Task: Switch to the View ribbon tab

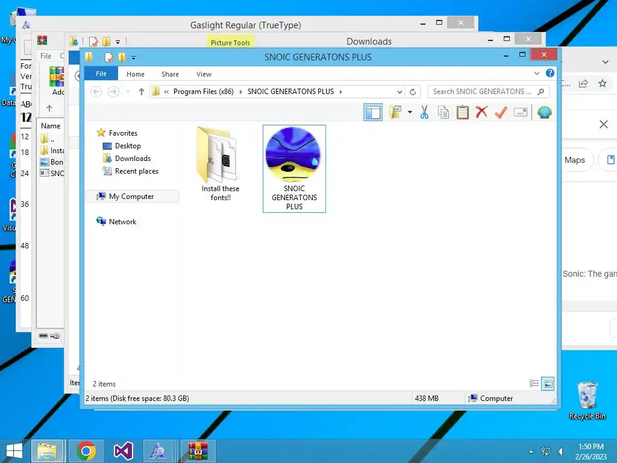Action: point(204,74)
